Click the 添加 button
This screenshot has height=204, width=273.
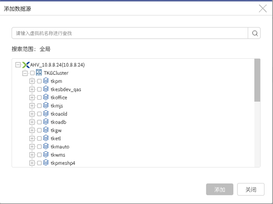point(220,189)
